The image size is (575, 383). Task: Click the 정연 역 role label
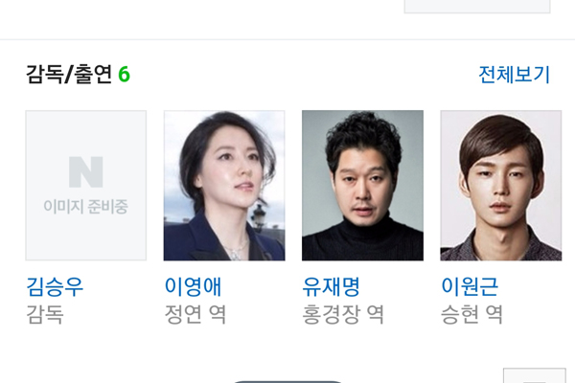[x=195, y=314]
